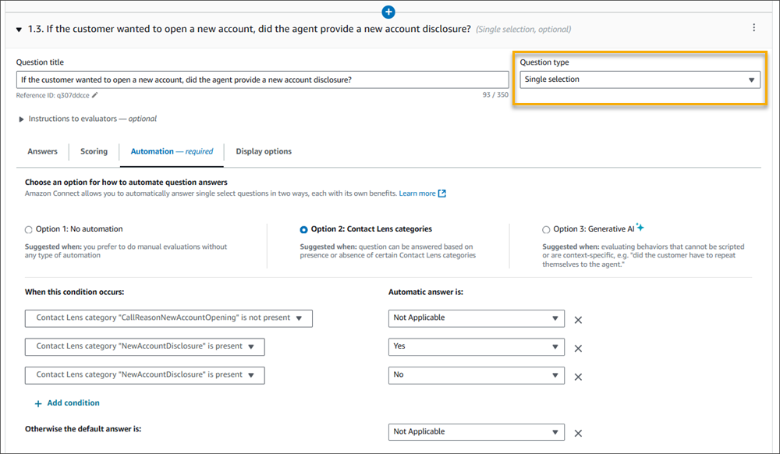The height and width of the screenshot is (454, 780).
Task: Click the blue plus icon to add a question
Action: coord(388,12)
